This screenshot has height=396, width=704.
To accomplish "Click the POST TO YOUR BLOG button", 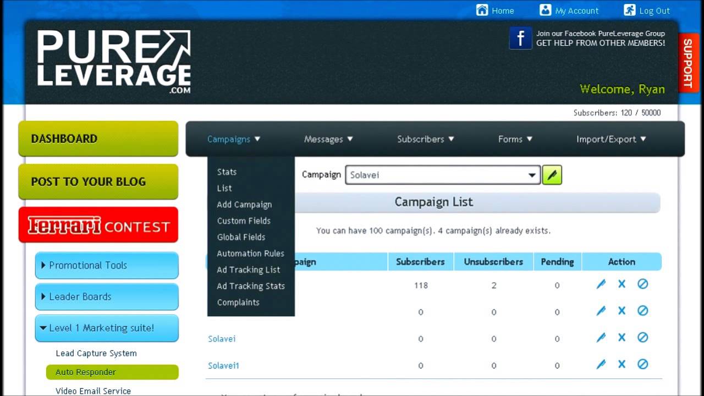I will [98, 182].
